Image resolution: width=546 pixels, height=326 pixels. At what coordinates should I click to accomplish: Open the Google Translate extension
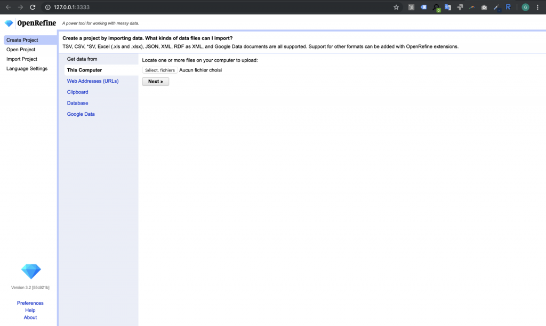pyautogui.click(x=448, y=7)
